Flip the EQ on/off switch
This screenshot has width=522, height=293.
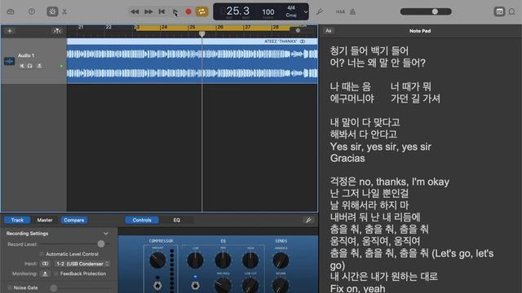coord(196,285)
